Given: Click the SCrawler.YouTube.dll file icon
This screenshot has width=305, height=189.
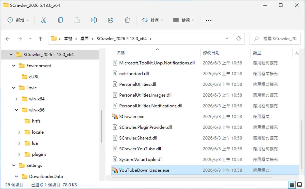Looking at the screenshot, I should click(x=115, y=149).
